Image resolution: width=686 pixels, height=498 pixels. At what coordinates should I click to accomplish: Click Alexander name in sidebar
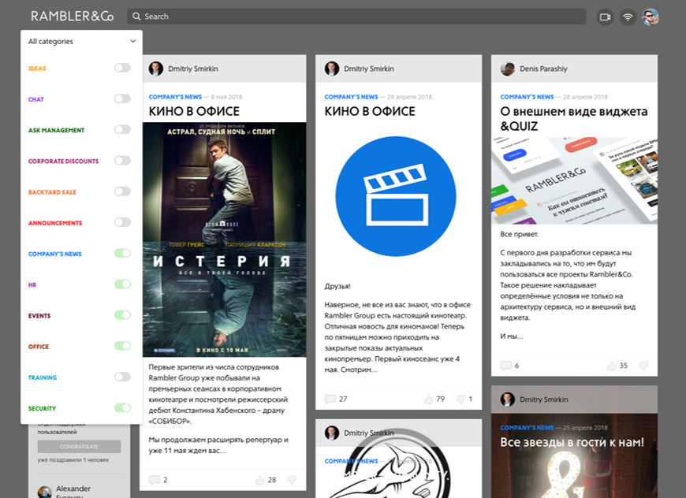coord(73,489)
